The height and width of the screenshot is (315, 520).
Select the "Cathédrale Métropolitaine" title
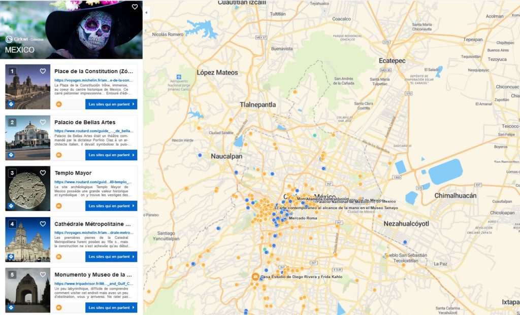click(93, 224)
